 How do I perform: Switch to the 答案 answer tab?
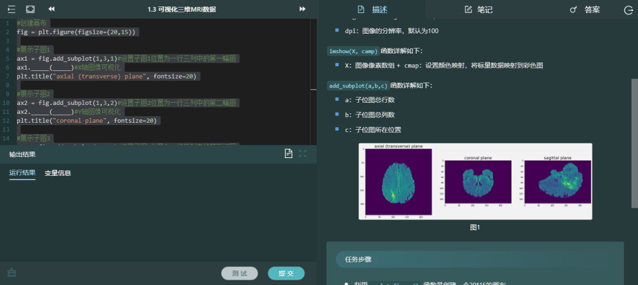pos(585,9)
